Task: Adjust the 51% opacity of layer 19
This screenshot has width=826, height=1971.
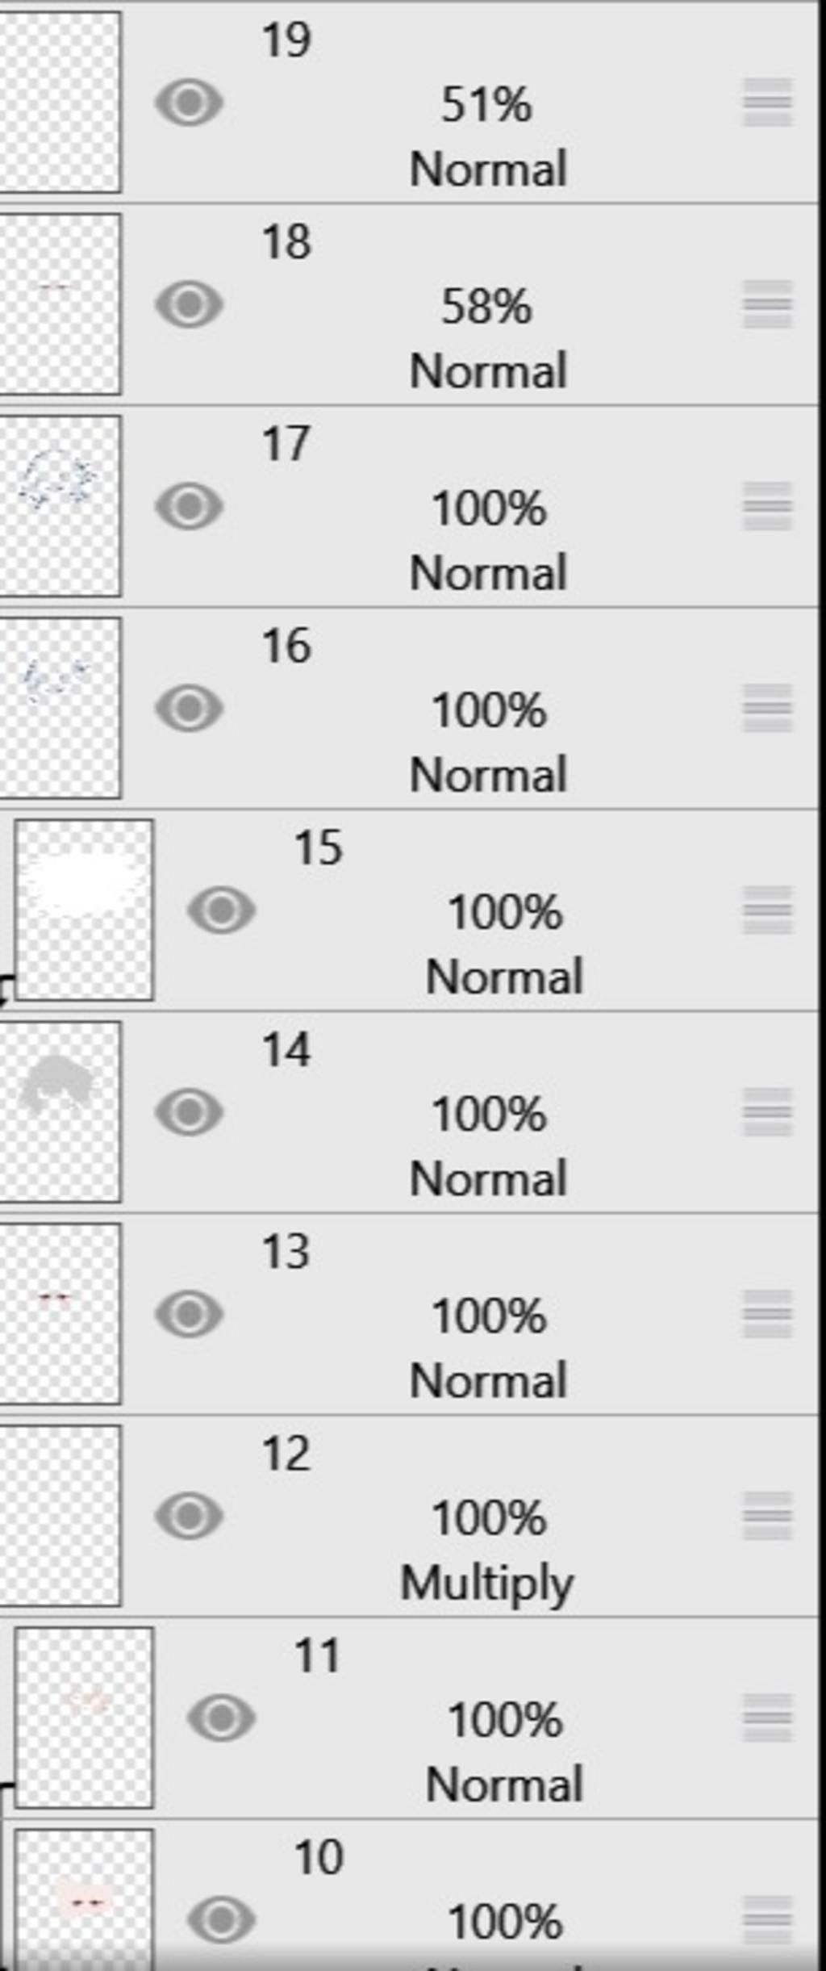Action: pos(486,105)
